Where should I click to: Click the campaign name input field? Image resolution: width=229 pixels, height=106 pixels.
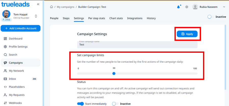pos(137,45)
